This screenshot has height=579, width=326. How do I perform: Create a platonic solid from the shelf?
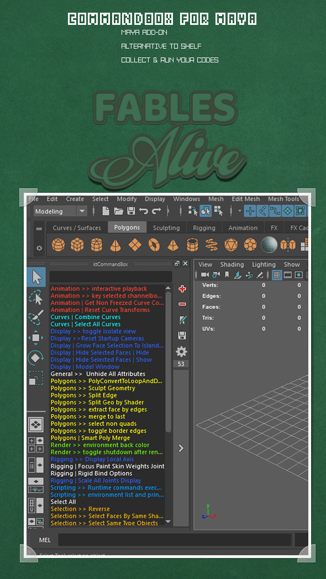click(231, 244)
